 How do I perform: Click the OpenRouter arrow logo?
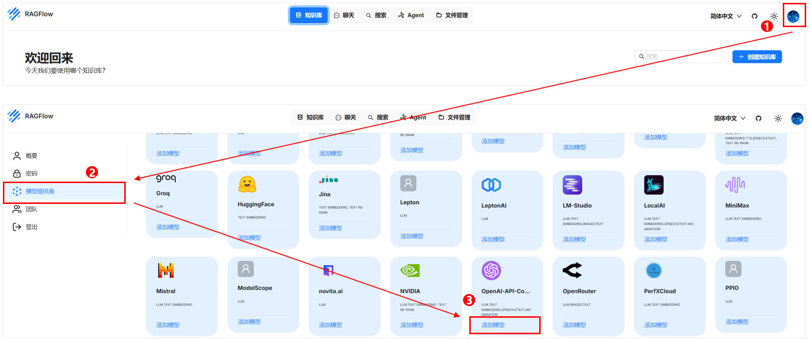click(x=572, y=270)
